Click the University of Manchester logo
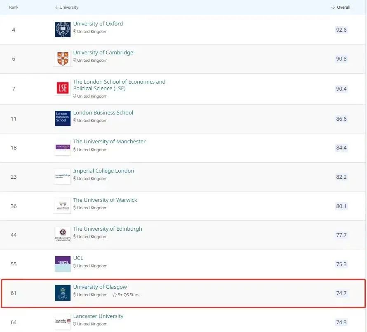Screen dimensions: 367x332 (x=63, y=147)
